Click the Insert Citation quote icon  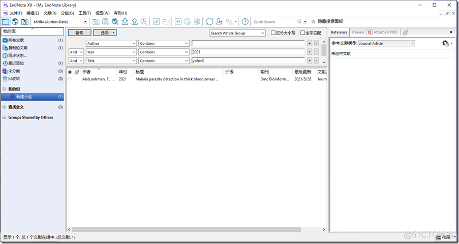coord(178,22)
